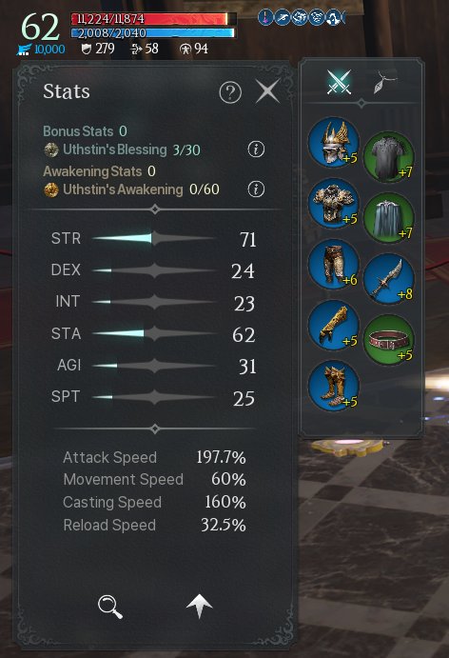Click the STR stat slider bar
The image size is (449, 658).
tap(153, 238)
